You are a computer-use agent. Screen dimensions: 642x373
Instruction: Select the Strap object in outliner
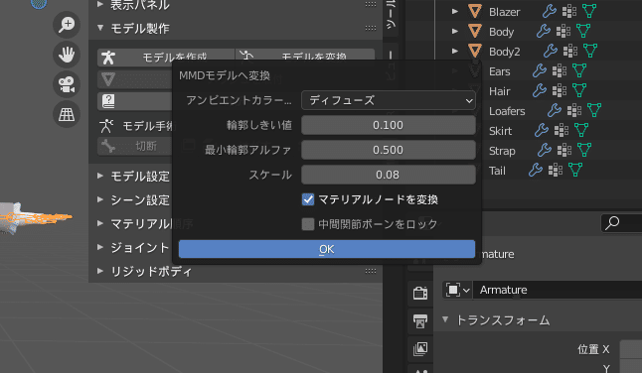tap(502, 151)
